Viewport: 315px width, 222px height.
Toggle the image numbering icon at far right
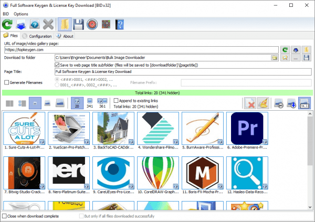(304, 103)
